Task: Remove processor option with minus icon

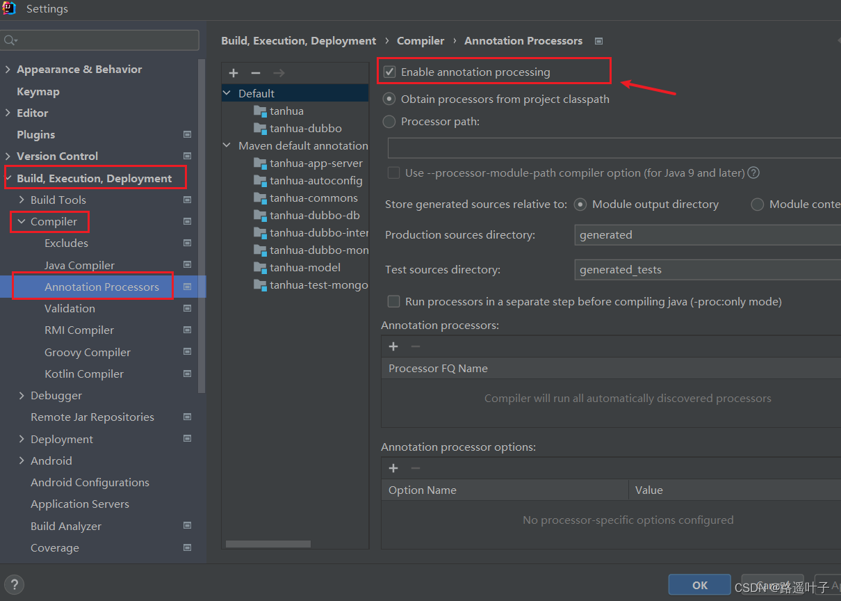Action: (x=416, y=468)
